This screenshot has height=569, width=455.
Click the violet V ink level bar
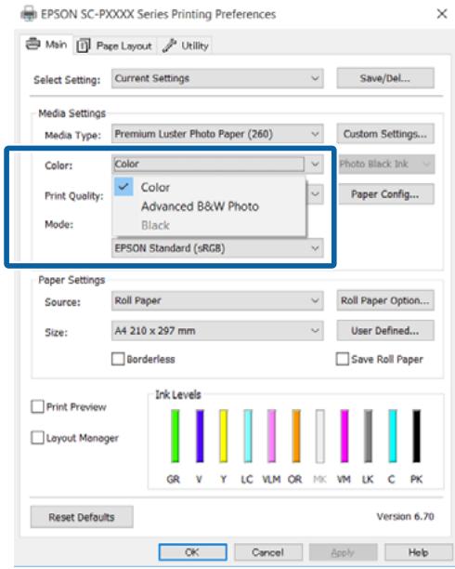click(x=200, y=436)
